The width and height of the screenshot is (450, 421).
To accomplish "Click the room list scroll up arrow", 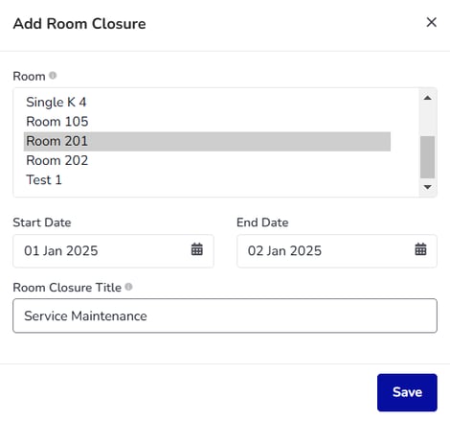I will (428, 98).
